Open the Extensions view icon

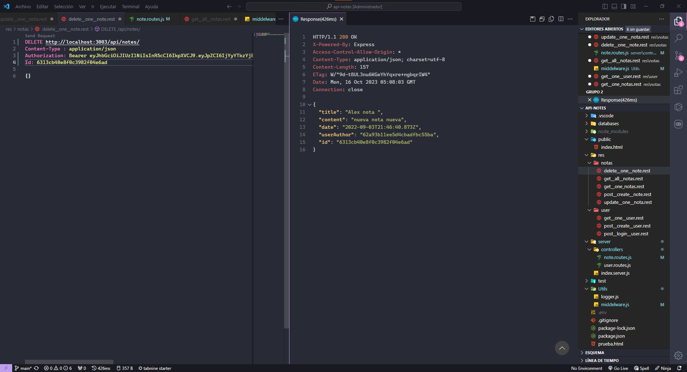coord(678,90)
